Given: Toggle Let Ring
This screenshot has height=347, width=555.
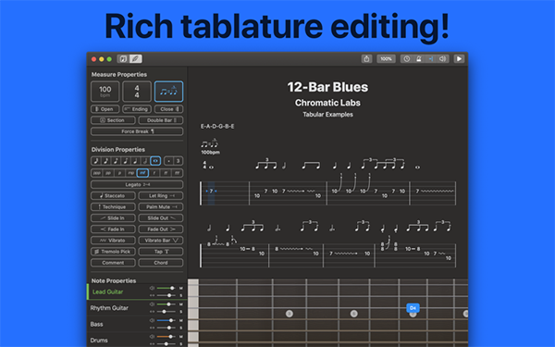Looking at the screenshot, I should coord(161,196).
